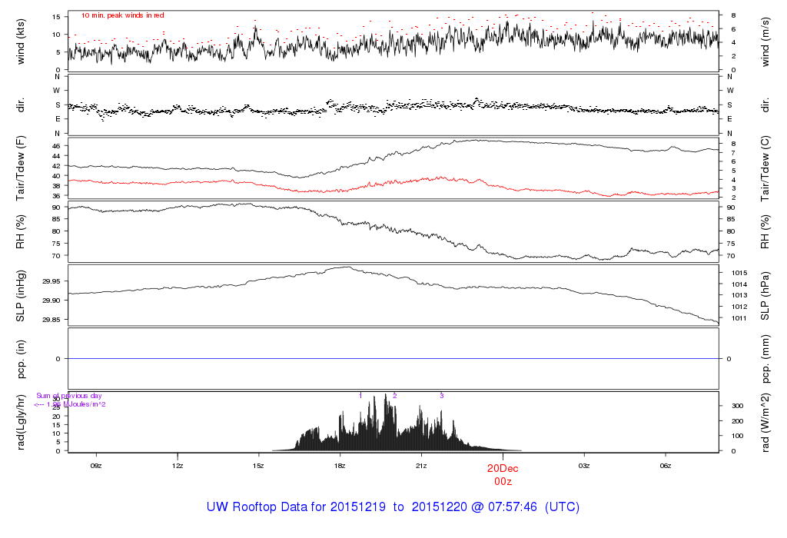Click the '18z' time axis tick
This screenshot has height=538, width=787.
(340, 466)
